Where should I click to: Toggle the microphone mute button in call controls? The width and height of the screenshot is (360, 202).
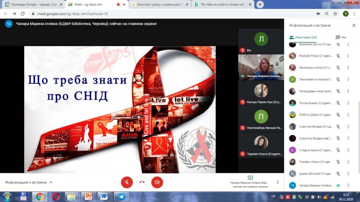click(127, 182)
